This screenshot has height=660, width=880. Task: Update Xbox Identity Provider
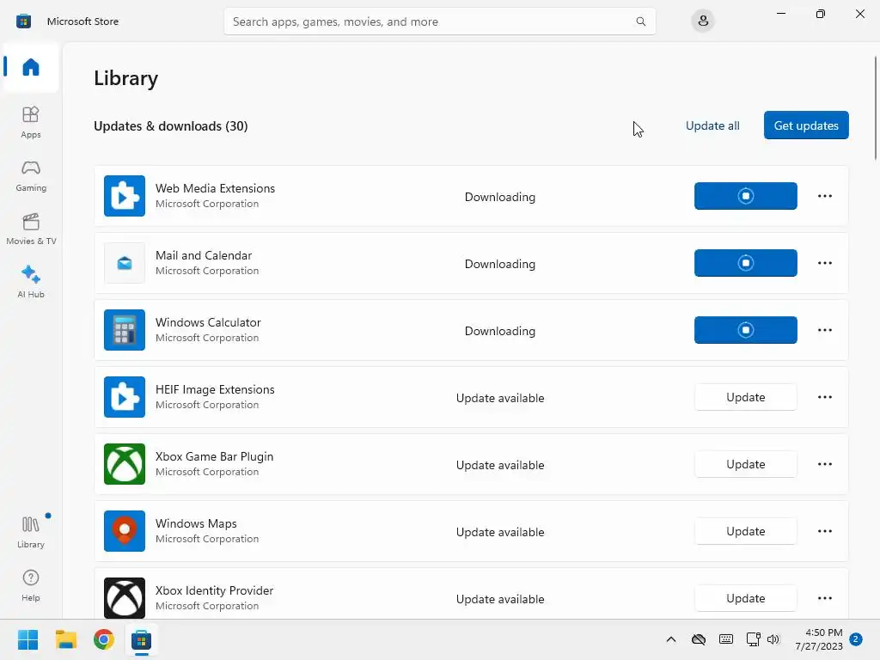(745, 598)
